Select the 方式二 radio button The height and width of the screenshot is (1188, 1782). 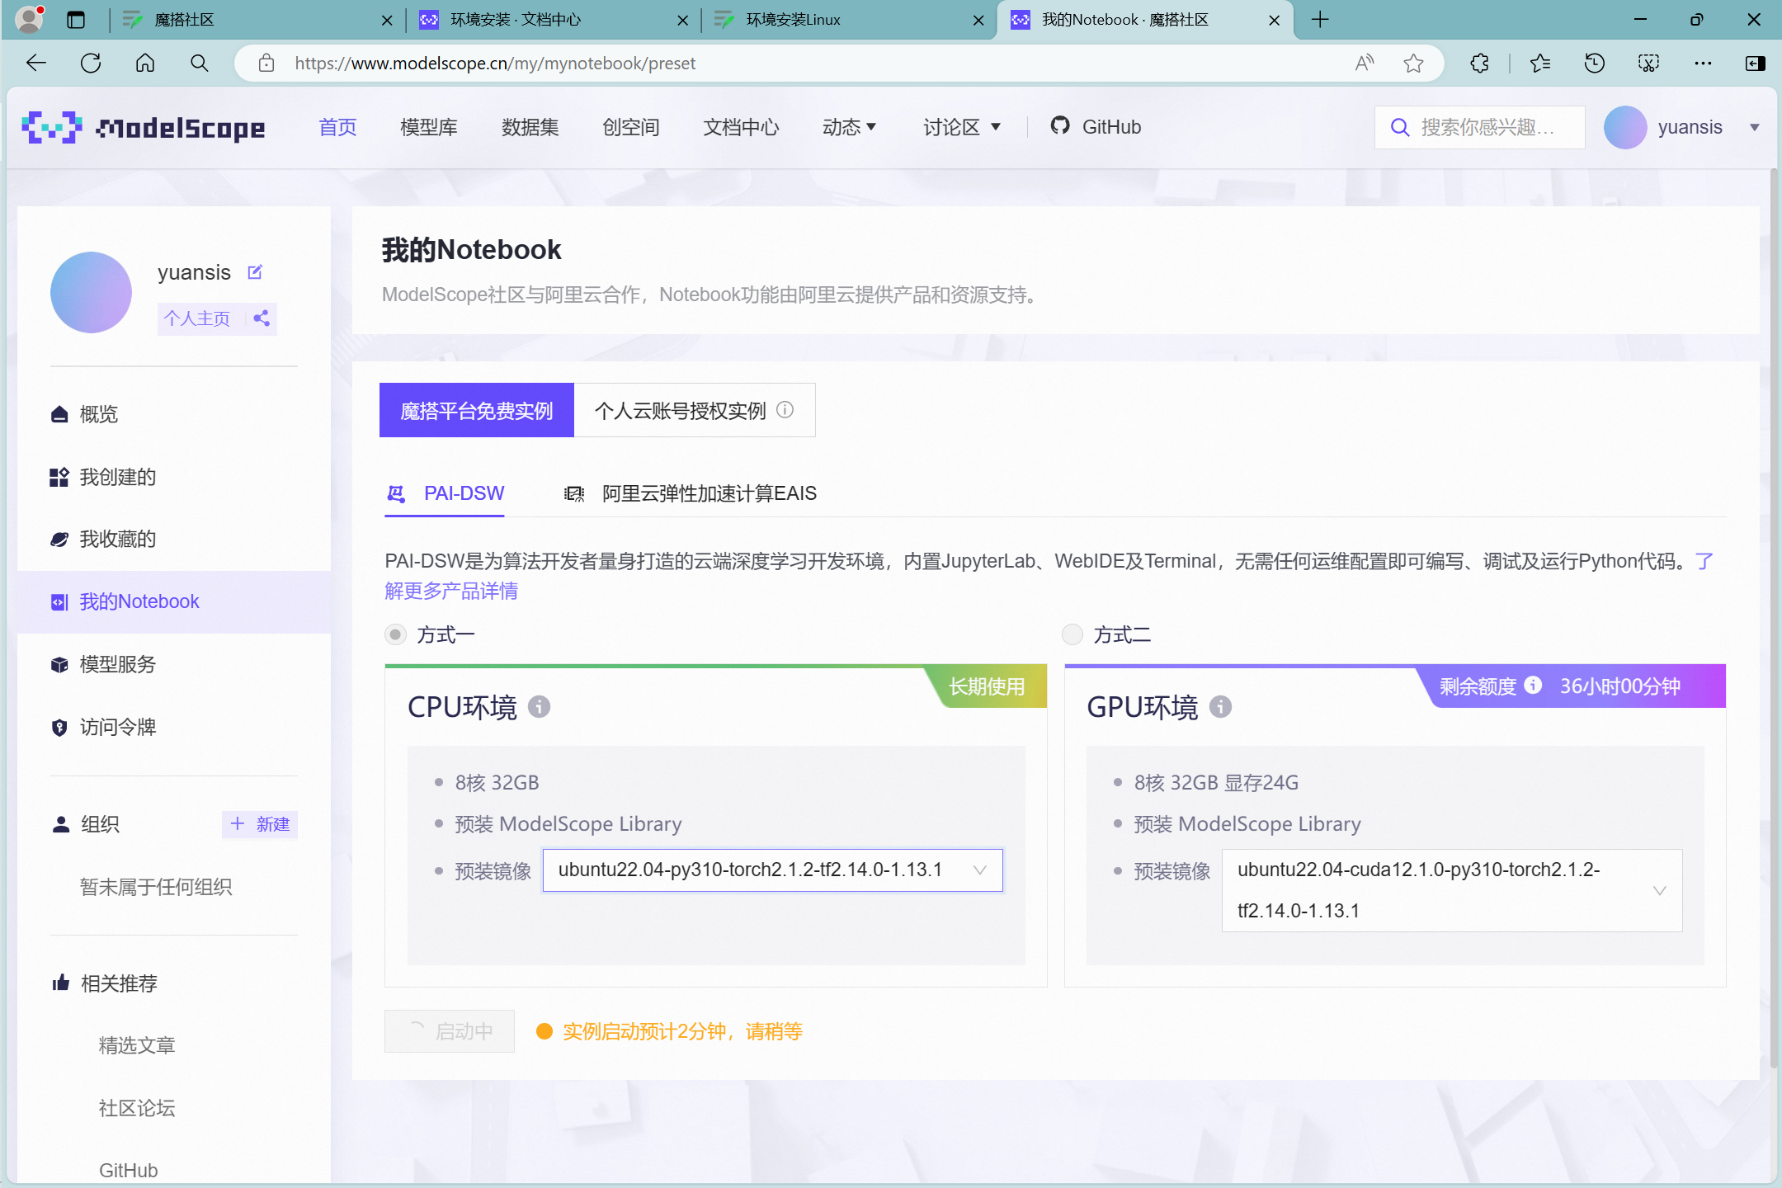coord(1072,634)
